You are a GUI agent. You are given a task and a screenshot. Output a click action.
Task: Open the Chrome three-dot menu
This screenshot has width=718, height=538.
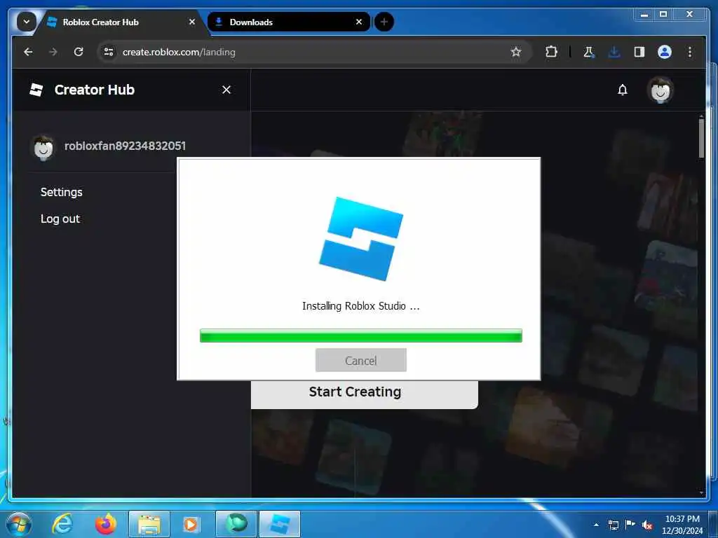point(690,52)
